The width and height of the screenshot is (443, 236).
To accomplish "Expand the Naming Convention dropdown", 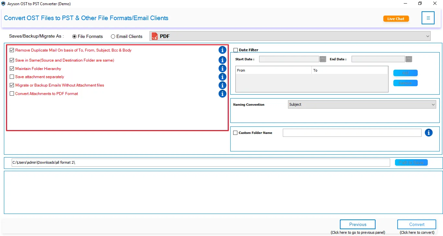I will [x=433, y=104].
